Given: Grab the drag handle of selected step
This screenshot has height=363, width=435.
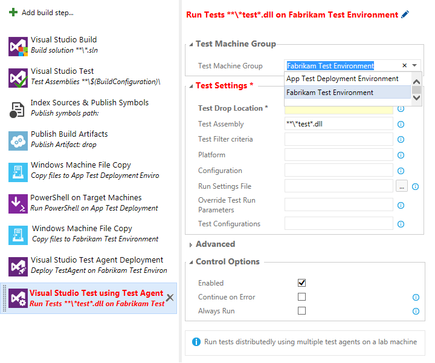Looking at the screenshot, I should (4, 298).
